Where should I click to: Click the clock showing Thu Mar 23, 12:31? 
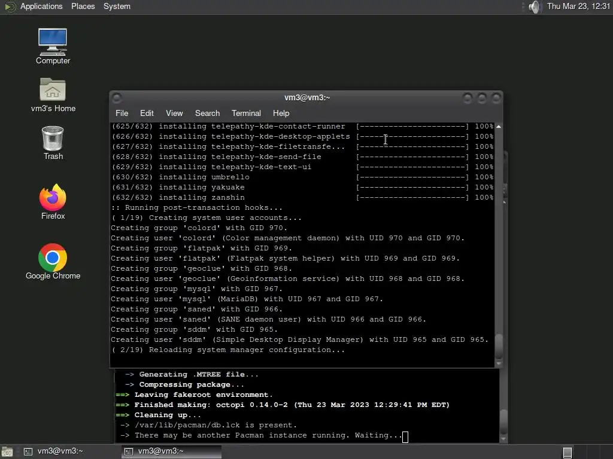click(578, 6)
